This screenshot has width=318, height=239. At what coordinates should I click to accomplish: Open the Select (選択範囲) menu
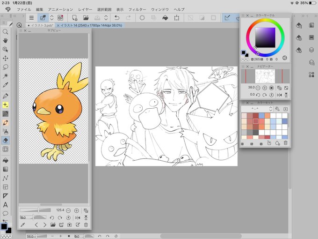(x=104, y=9)
